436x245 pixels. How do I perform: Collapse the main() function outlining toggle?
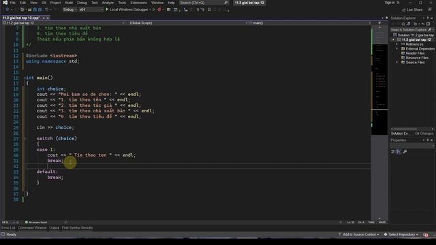click(x=25, y=78)
